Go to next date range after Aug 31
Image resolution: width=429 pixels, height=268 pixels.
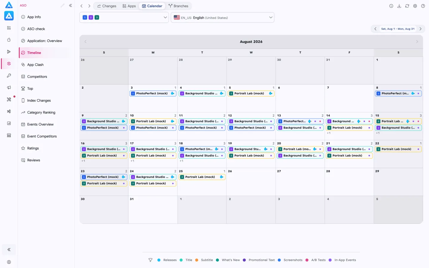(420, 29)
